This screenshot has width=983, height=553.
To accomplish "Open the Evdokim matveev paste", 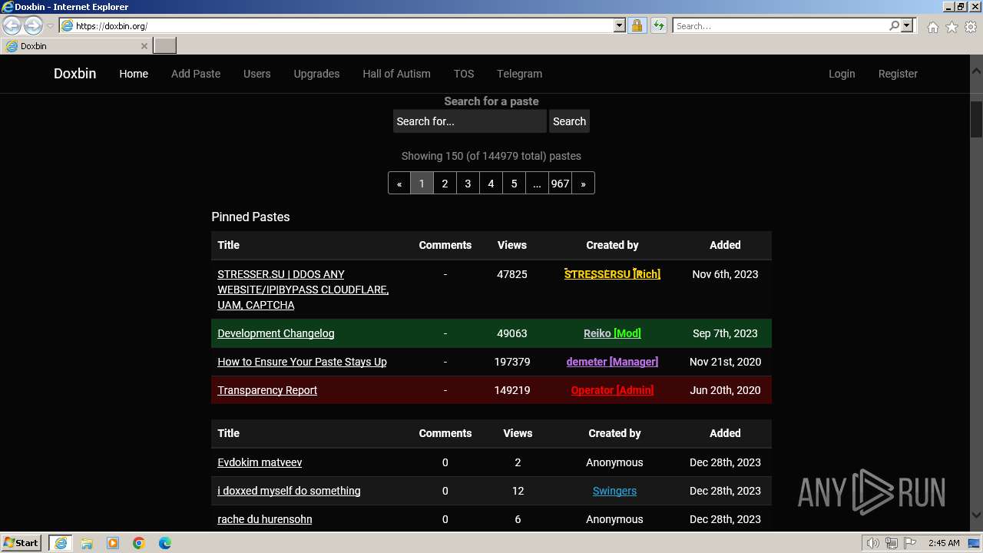I will pyautogui.click(x=260, y=462).
